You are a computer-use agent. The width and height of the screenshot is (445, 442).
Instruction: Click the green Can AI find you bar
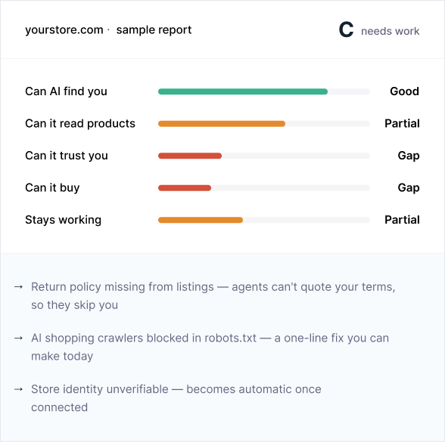[243, 91]
